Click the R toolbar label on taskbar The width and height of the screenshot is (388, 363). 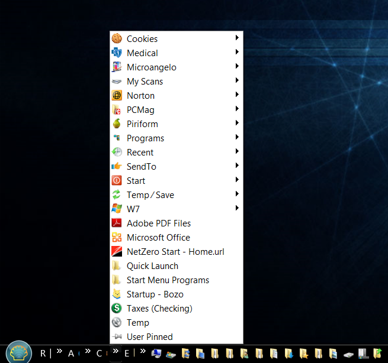tap(43, 354)
